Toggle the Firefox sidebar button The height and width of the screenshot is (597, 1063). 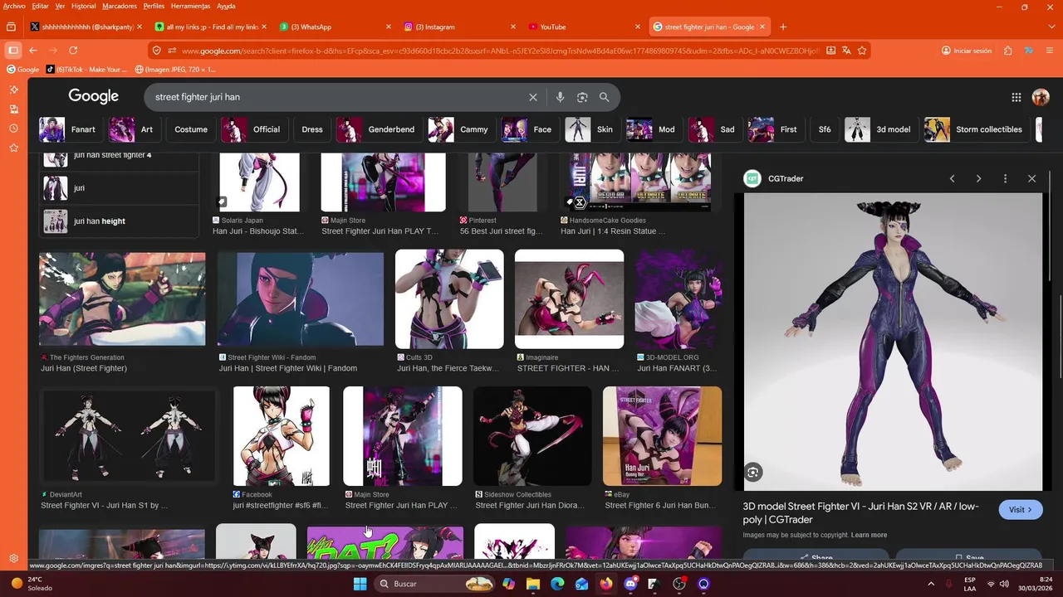click(x=12, y=51)
